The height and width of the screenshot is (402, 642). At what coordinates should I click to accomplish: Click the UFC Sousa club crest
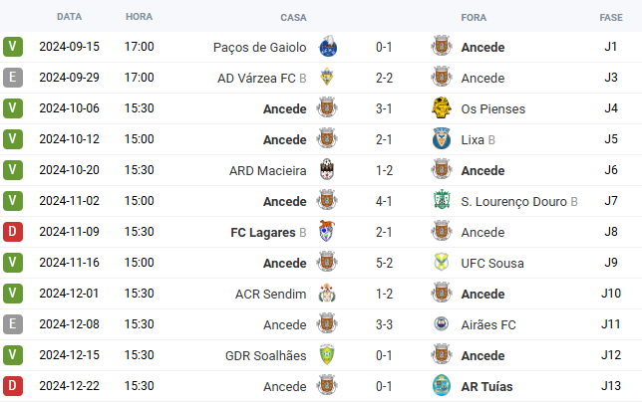coord(442,263)
